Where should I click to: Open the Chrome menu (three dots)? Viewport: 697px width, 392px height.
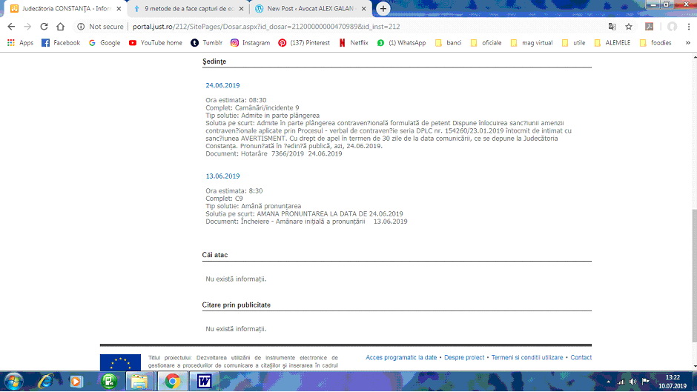[689, 27]
